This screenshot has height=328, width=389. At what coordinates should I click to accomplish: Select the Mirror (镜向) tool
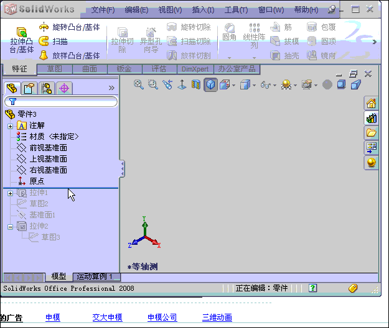321,55
